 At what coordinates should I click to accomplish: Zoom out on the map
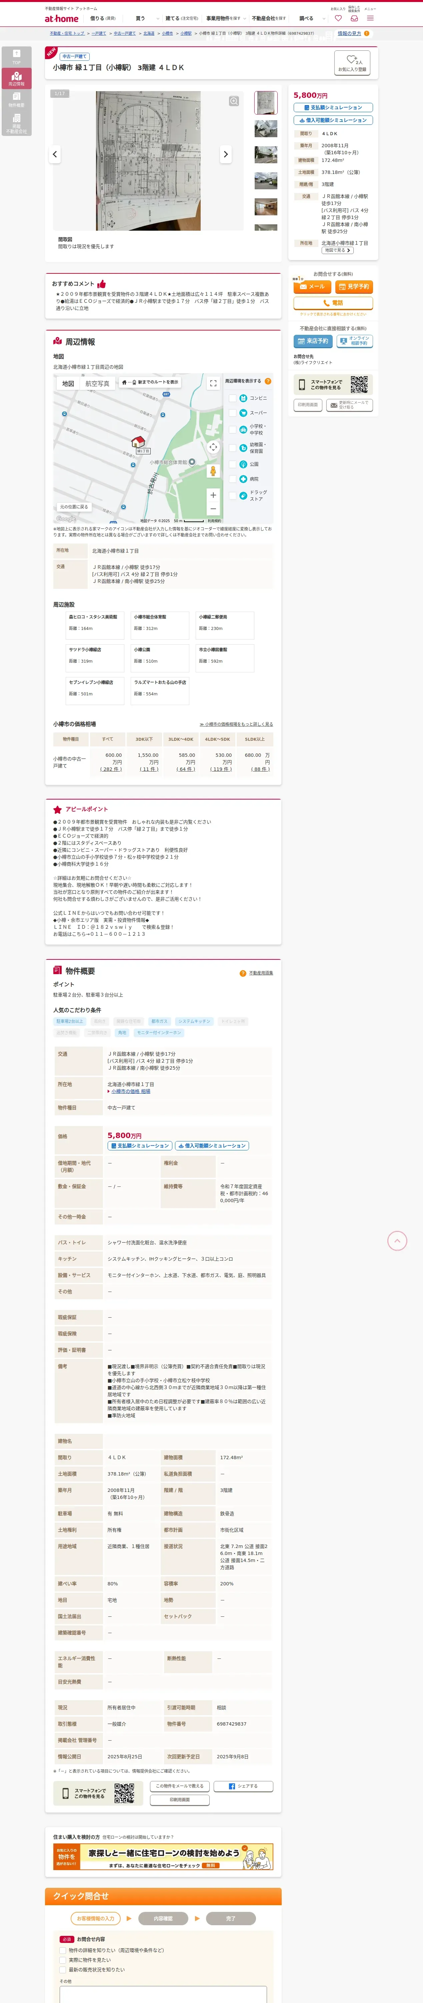pyautogui.click(x=213, y=508)
